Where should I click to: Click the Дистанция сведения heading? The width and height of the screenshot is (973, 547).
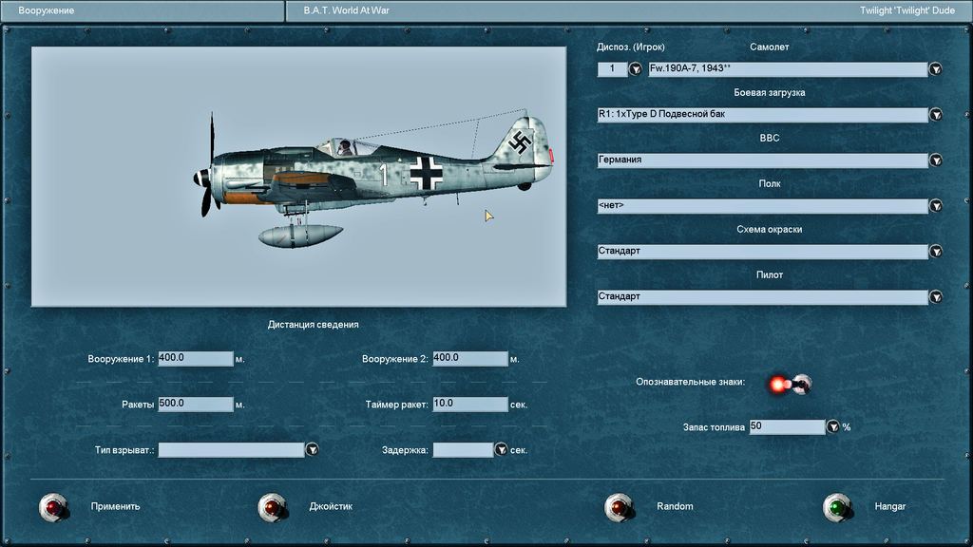click(313, 325)
